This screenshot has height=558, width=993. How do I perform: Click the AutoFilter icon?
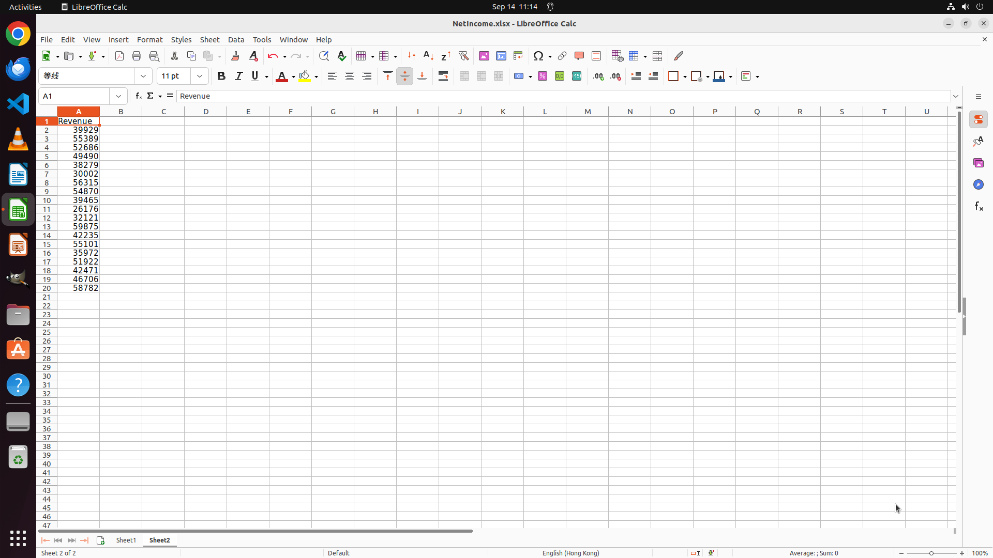point(463,56)
